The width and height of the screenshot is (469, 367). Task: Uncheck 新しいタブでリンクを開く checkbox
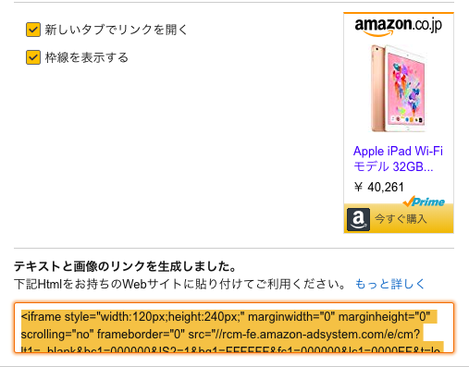click(33, 30)
